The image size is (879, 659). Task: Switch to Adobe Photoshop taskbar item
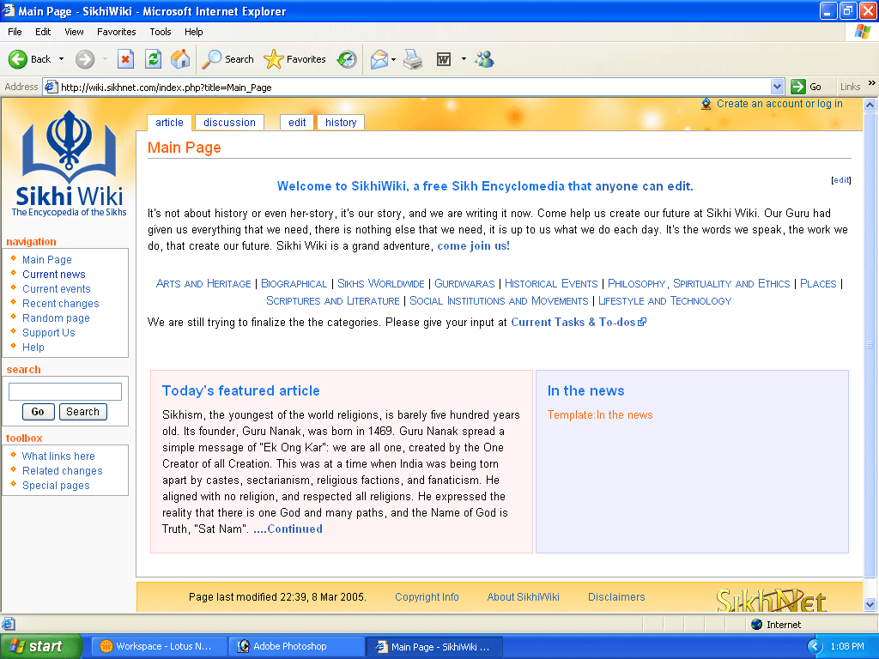pyautogui.click(x=297, y=646)
